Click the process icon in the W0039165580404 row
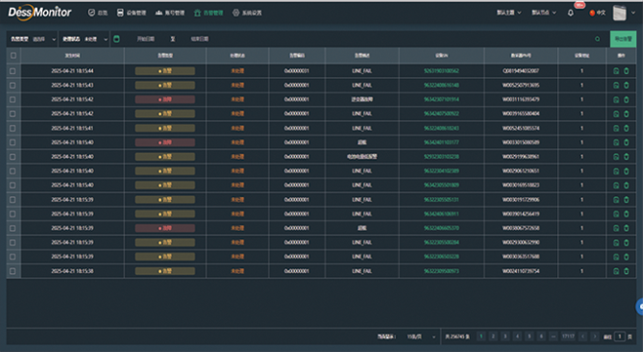 [x=616, y=114]
